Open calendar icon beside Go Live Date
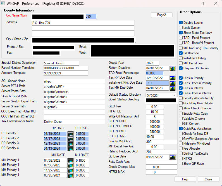Viewport: 222px width, 186px height. 172,157
